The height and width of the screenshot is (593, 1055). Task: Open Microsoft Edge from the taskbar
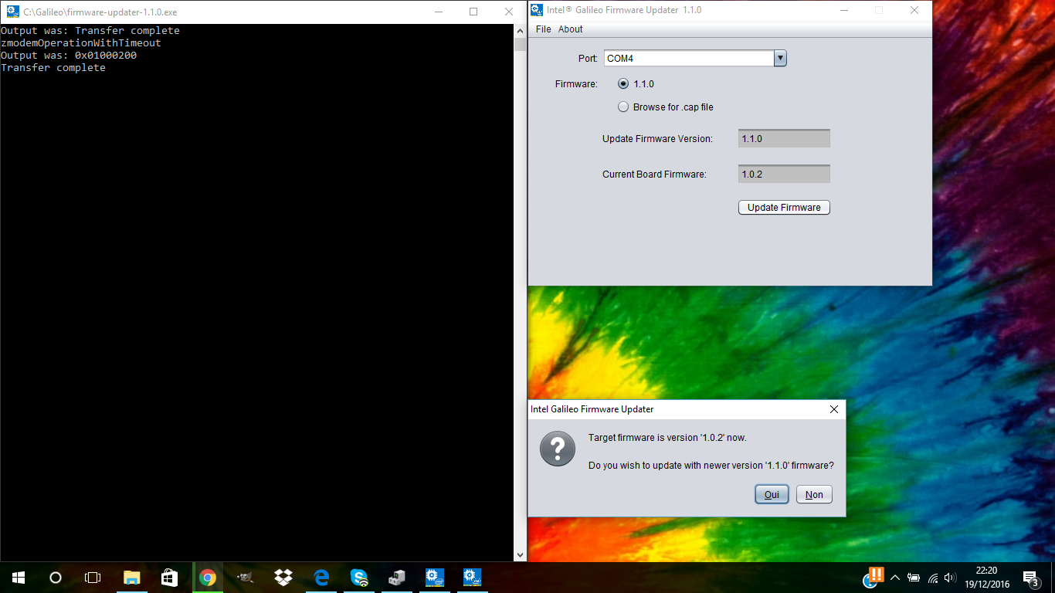(321, 578)
